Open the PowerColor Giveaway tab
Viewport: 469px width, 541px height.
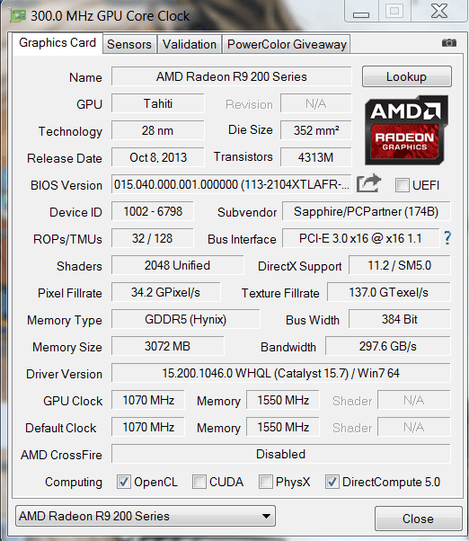(287, 44)
